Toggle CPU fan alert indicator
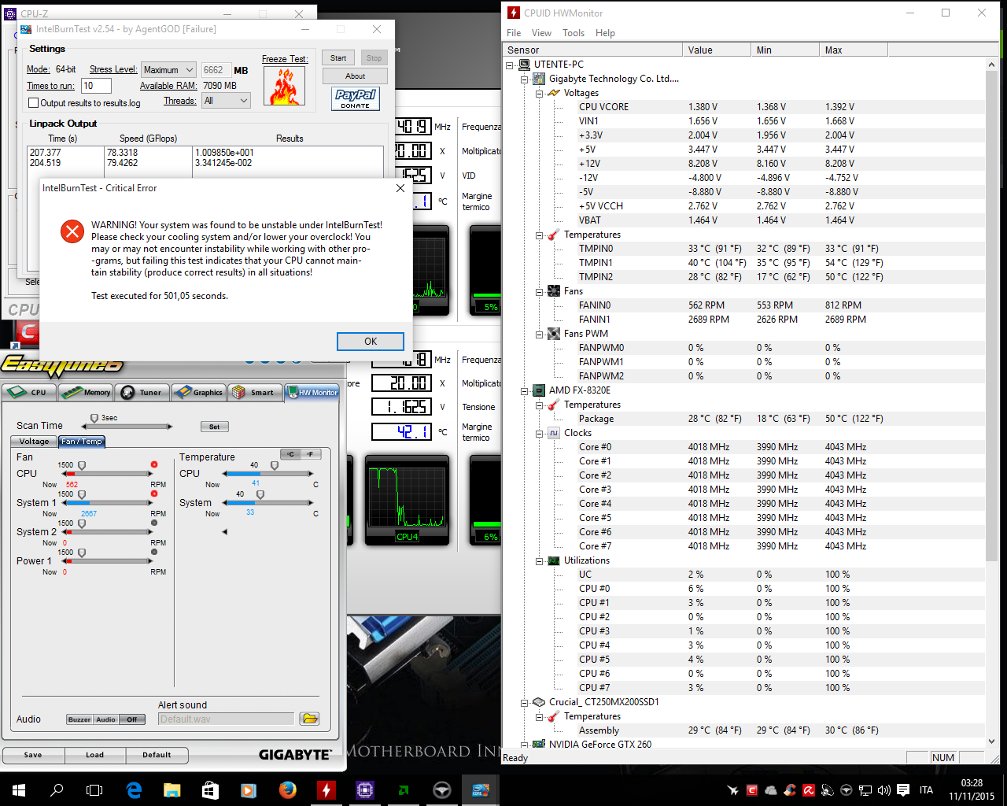This screenshot has height=806, width=1007. [154, 464]
